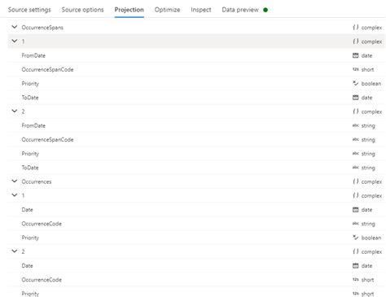Click the complex type icon for OccurrenceSpans
The image size is (386, 297).
pos(356,28)
